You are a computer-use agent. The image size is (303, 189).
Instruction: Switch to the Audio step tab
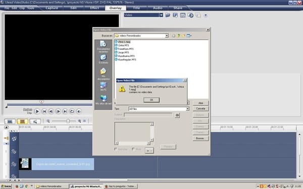click(158, 8)
